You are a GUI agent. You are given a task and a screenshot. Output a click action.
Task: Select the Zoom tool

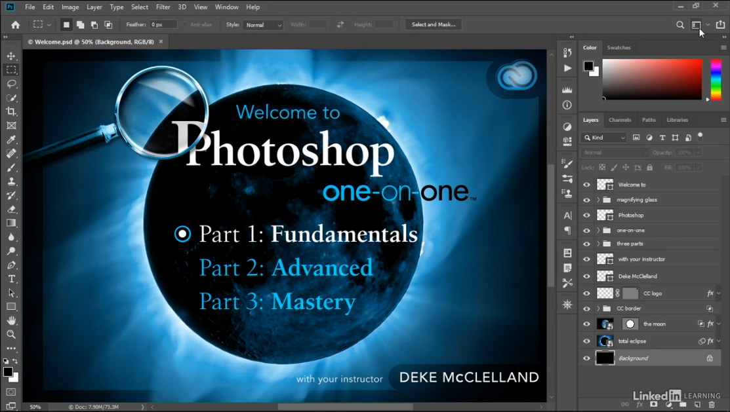[x=11, y=334]
